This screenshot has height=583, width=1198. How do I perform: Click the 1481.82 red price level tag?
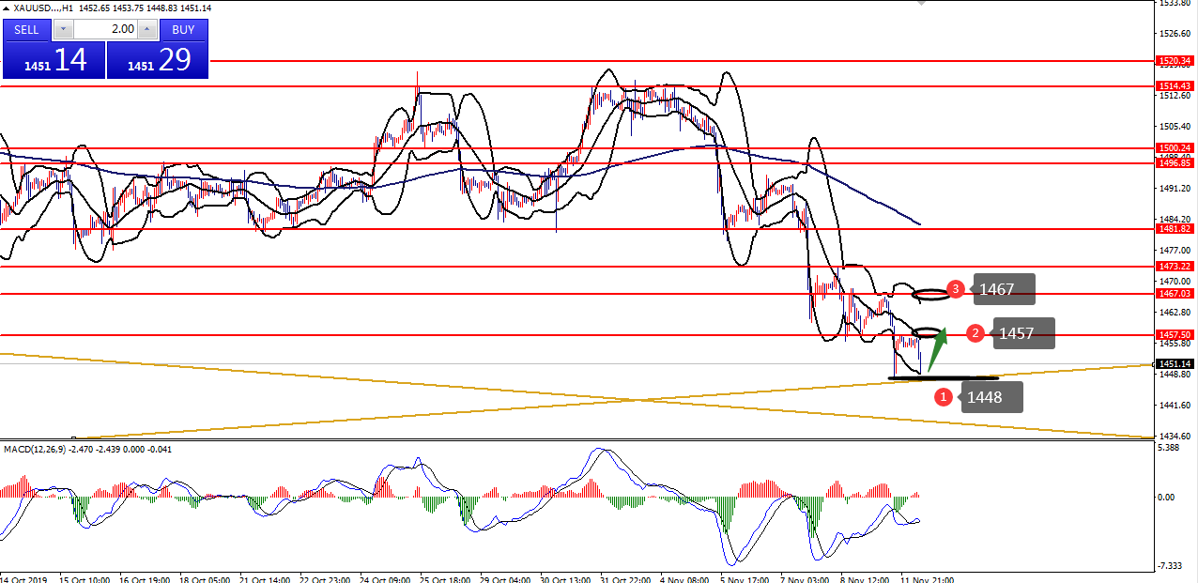coord(1175,228)
